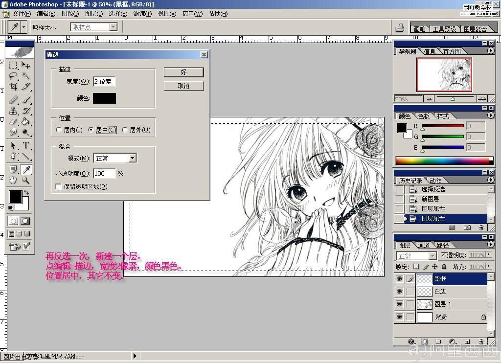Open the 取样大小 sample size dropdown
501x363 pixels.
(114, 27)
